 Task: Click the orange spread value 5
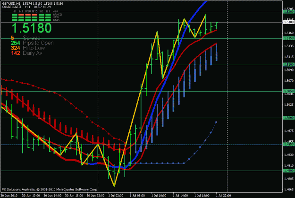(12, 38)
